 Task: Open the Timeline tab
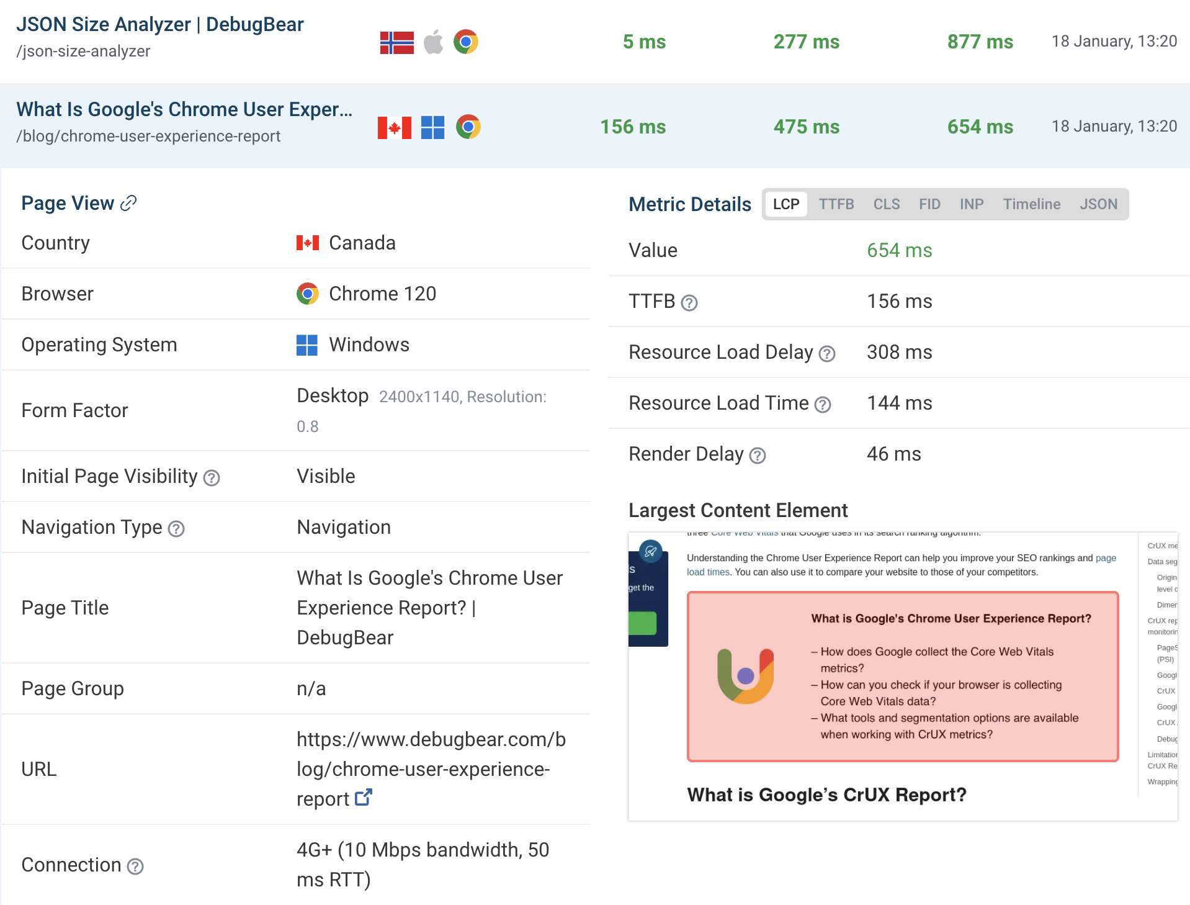pos(1032,204)
